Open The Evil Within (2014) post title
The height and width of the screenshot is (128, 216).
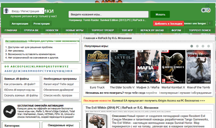pyautogui.click(x=122, y=108)
